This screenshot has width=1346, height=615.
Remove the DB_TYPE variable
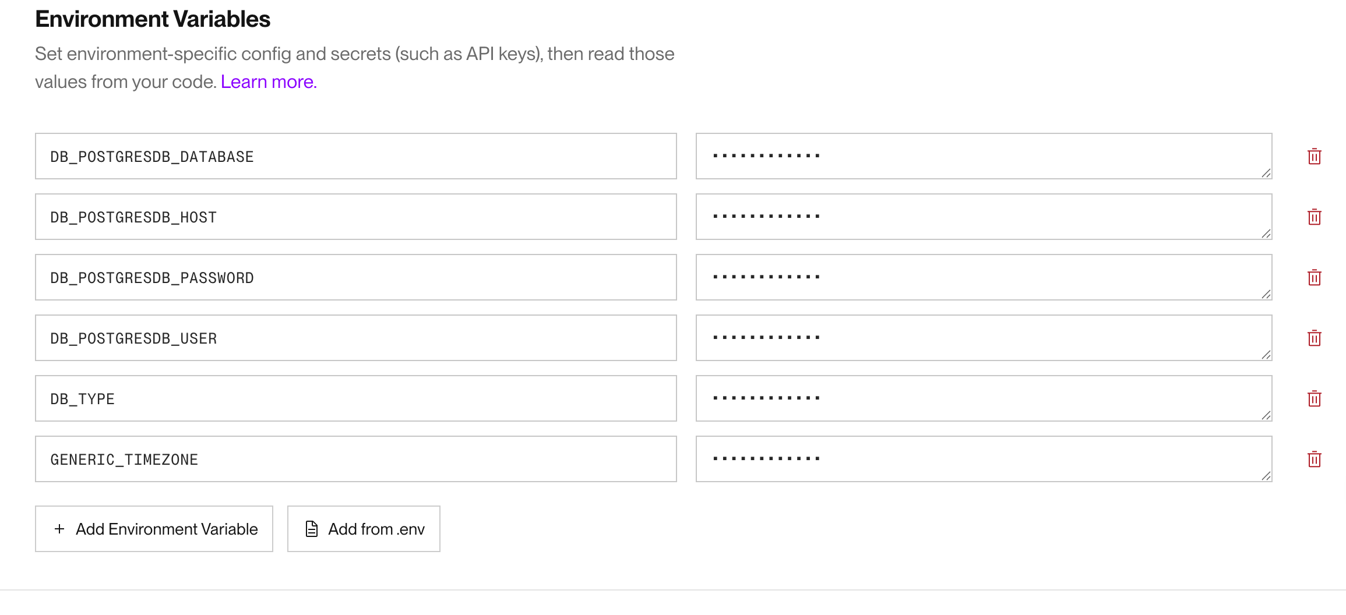(1314, 399)
